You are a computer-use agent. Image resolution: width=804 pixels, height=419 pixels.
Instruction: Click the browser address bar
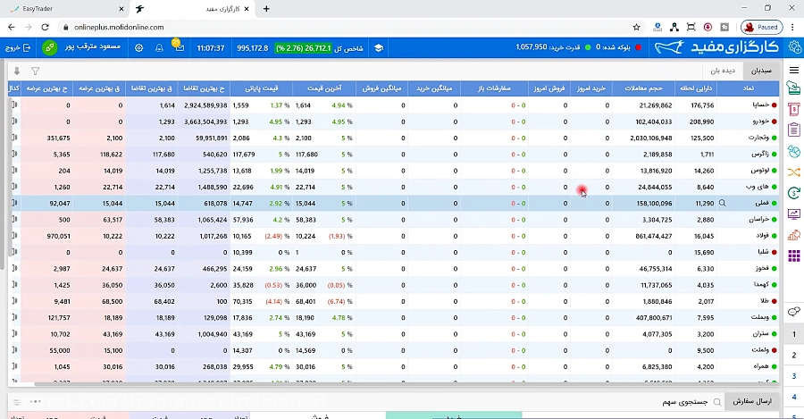(x=348, y=27)
